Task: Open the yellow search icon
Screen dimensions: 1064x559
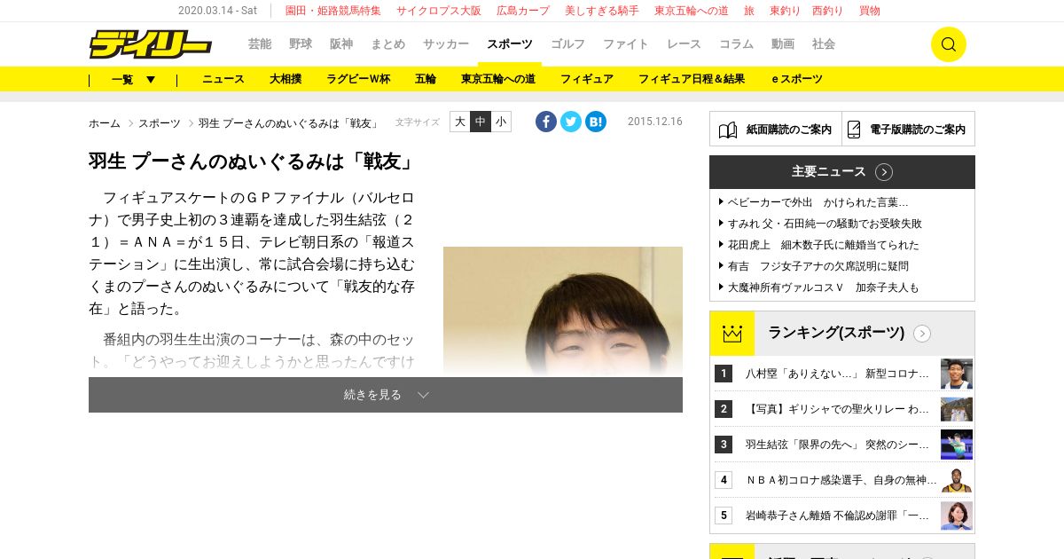Action: click(948, 44)
